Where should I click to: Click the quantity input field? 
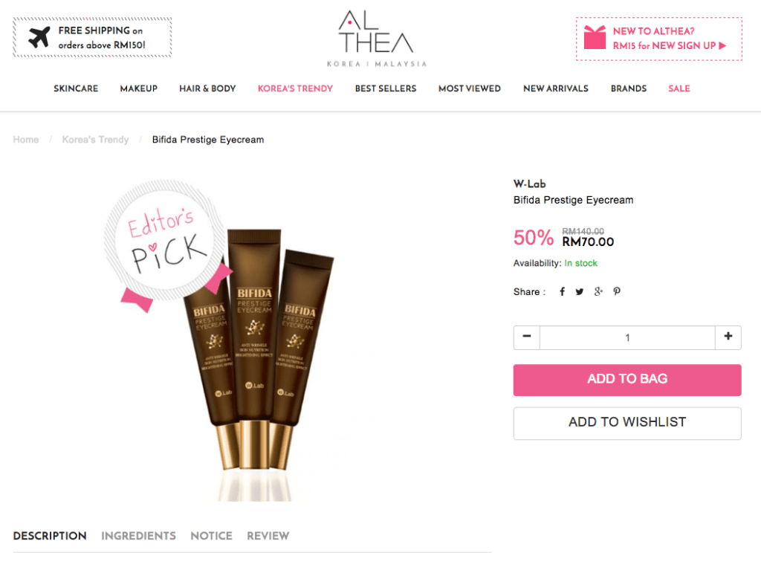pyautogui.click(x=627, y=337)
